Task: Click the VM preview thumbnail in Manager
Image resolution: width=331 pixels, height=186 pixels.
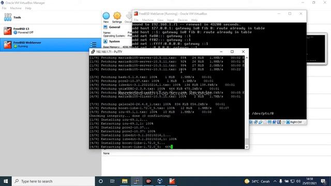Action: coord(316,49)
